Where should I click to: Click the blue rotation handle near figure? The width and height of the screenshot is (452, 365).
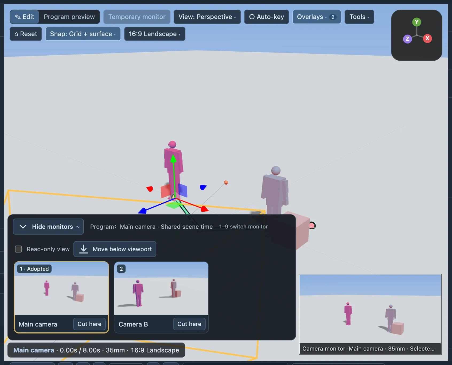click(x=203, y=187)
